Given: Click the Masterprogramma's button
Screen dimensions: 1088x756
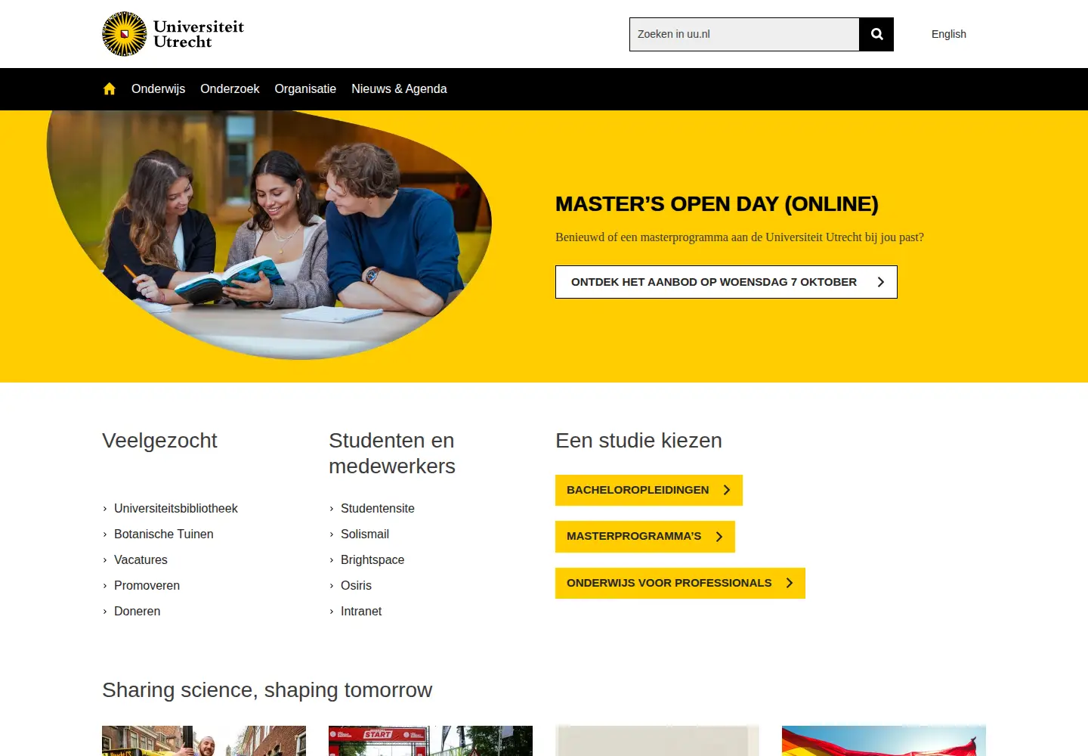Looking at the screenshot, I should coord(645,537).
